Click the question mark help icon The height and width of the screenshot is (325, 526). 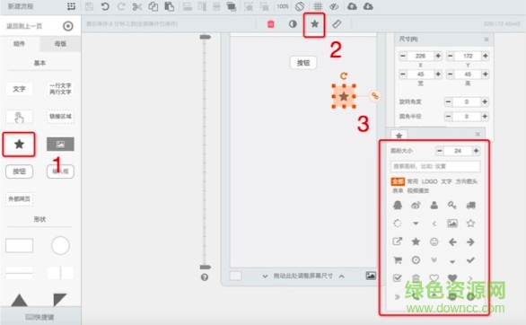[x=205, y=277]
